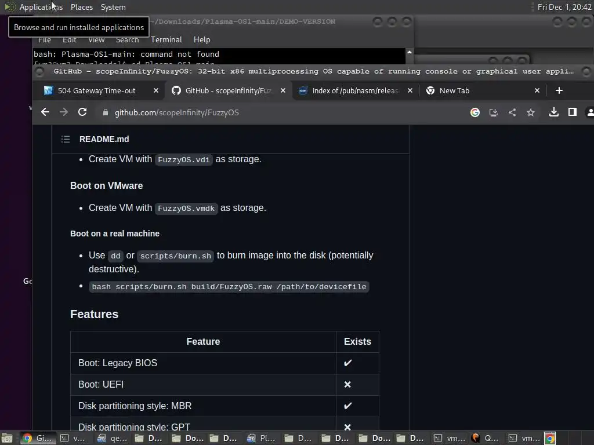Click the 'v...' terminal taskbar entry
This screenshot has height=445, width=594.
tap(74, 438)
